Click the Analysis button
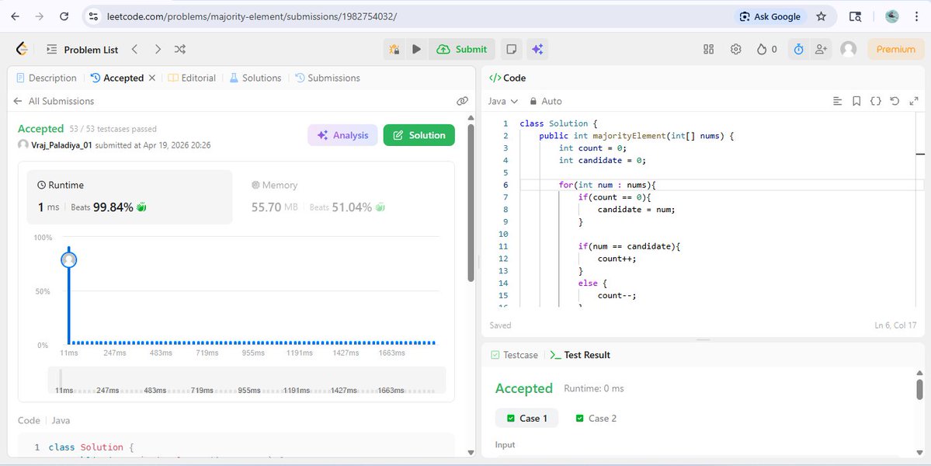The height and width of the screenshot is (466, 931). tap(342, 135)
